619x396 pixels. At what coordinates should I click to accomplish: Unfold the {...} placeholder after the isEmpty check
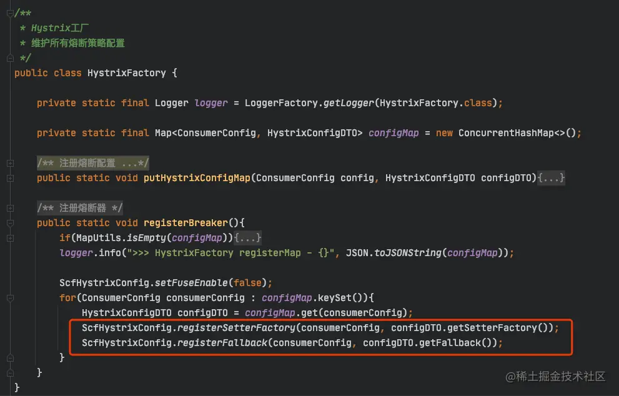(x=247, y=238)
